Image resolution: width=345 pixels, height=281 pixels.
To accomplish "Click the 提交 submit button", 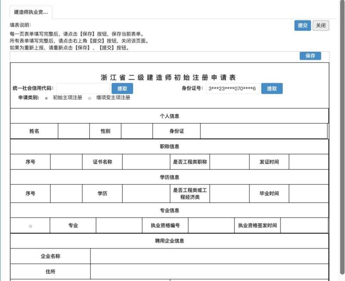I will [x=302, y=25].
